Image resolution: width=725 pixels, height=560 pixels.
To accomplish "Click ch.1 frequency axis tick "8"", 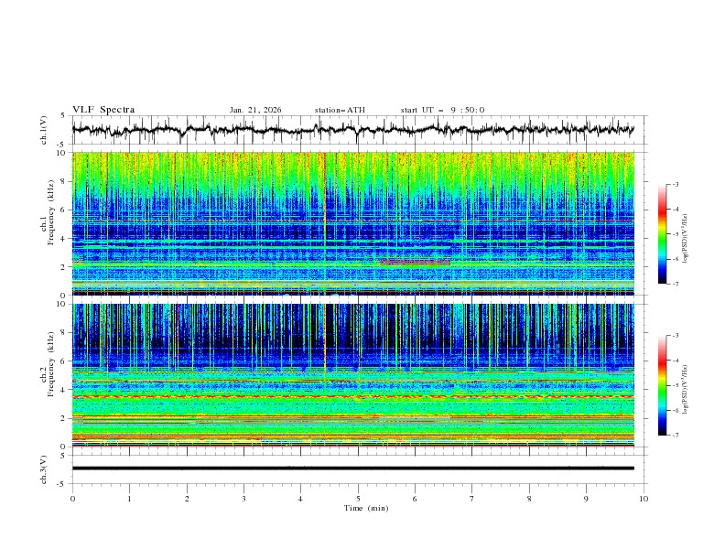I will pyautogui.click(x=63, y=181).
